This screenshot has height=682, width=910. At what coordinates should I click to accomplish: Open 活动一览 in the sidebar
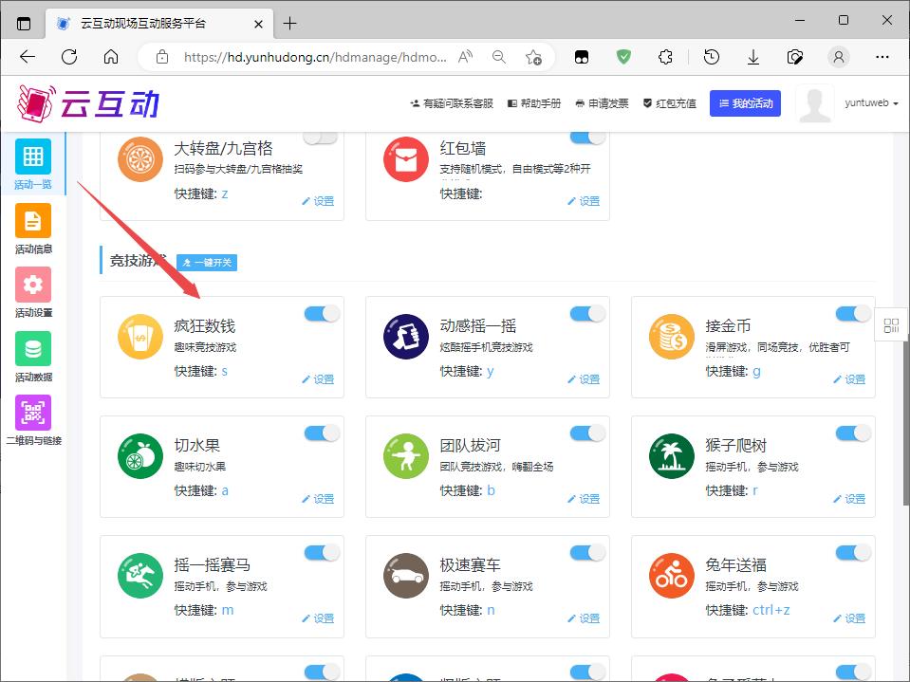[33, 164]
